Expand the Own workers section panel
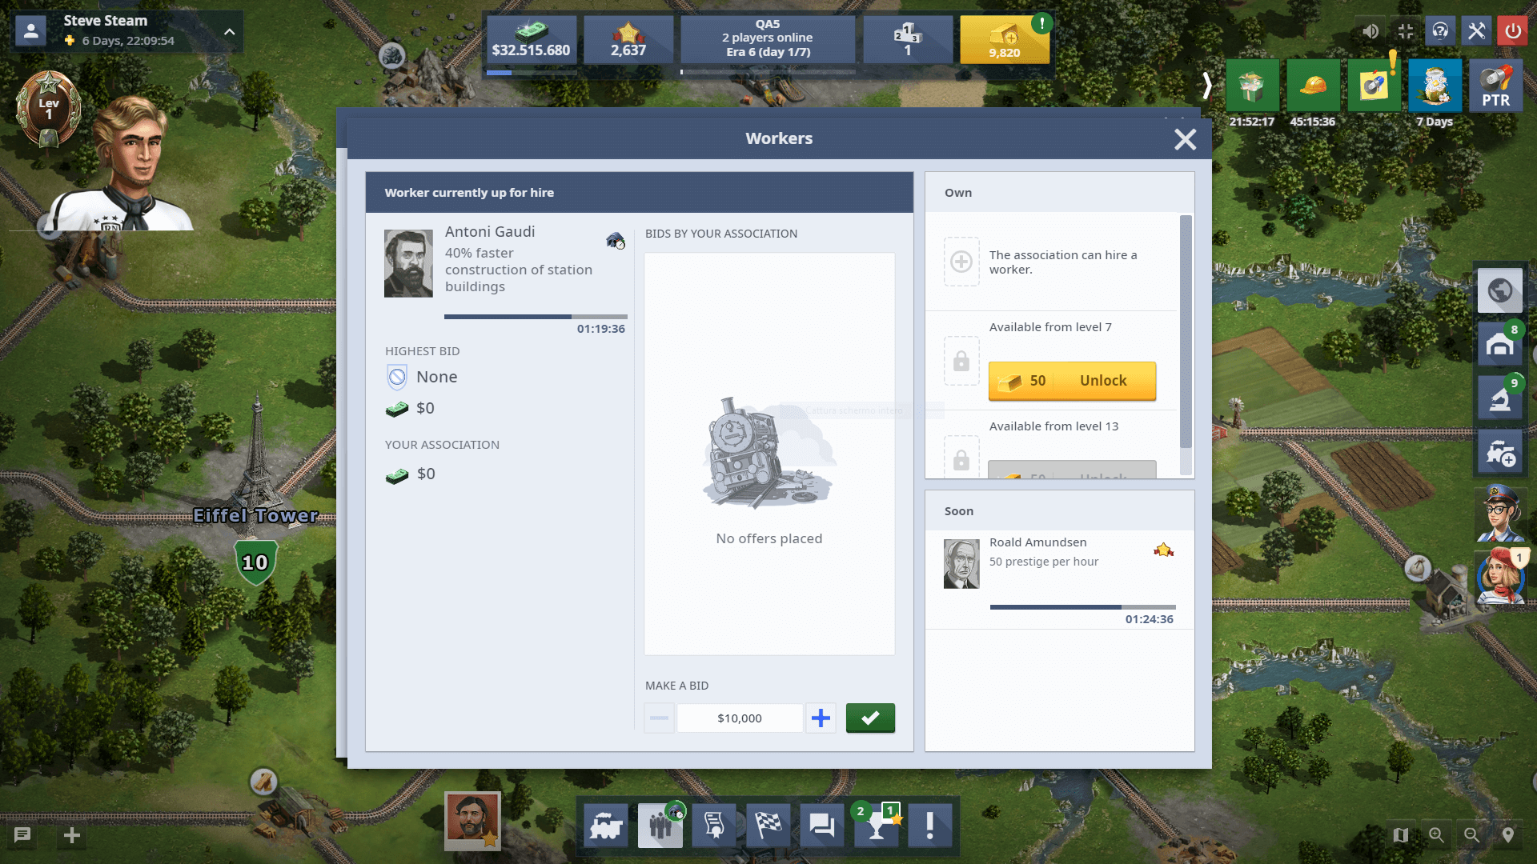Viewport: 1537px width, 864px height. pyautogui.click(x=957, y=192)
